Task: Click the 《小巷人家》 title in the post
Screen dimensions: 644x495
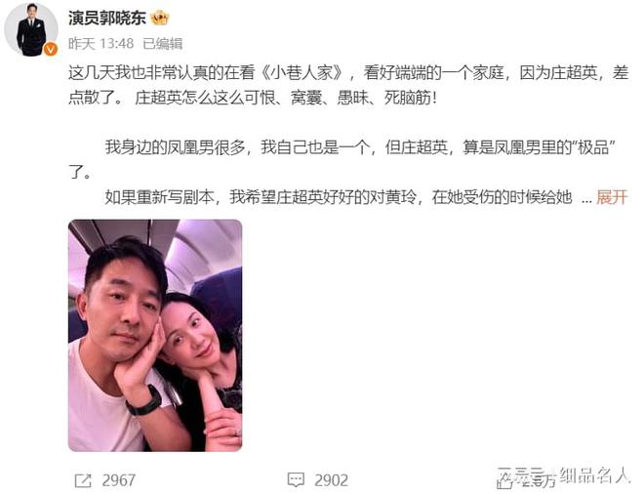Action: click(x=302, y=73)
